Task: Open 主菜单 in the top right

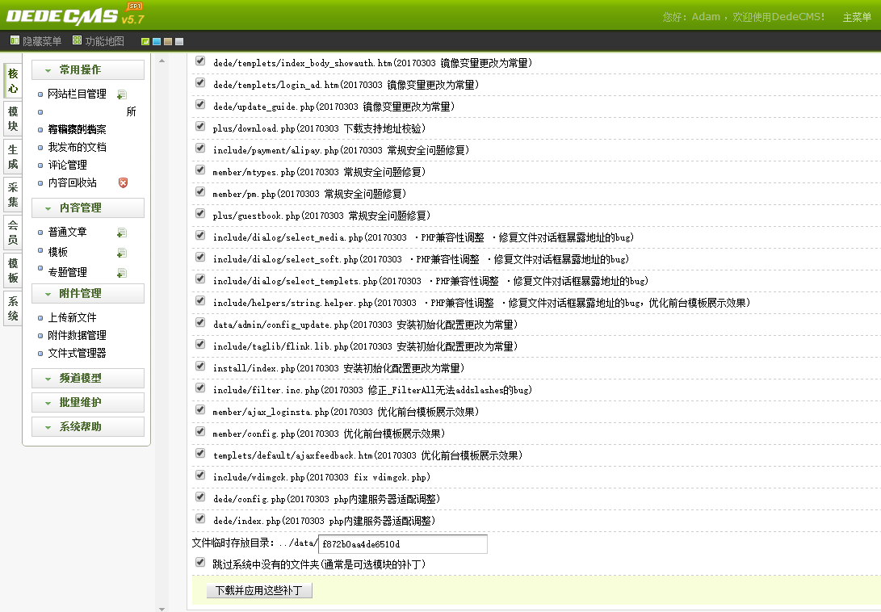Action: click(855, 16)
